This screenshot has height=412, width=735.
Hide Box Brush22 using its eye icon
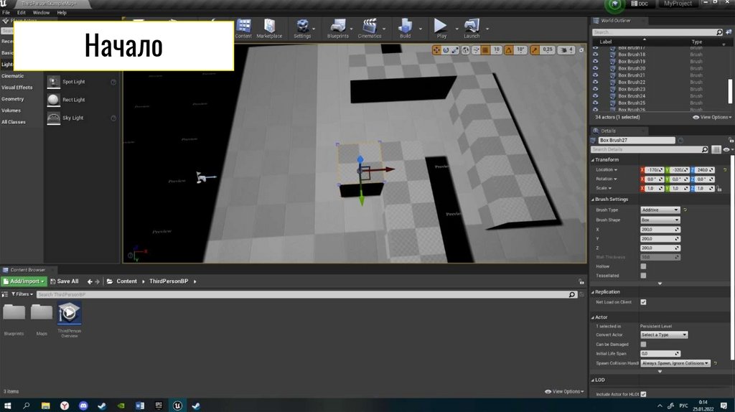(595, 82)
